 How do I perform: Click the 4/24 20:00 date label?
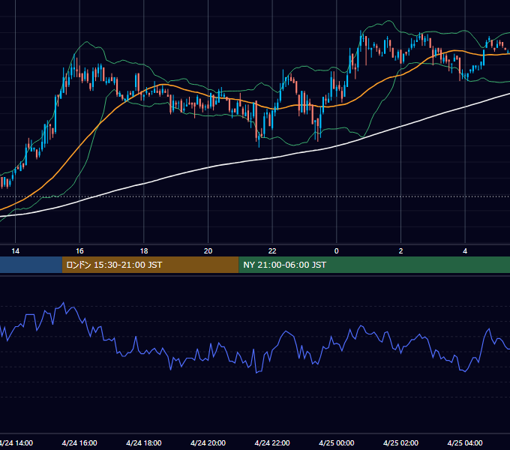coord(208,442)
